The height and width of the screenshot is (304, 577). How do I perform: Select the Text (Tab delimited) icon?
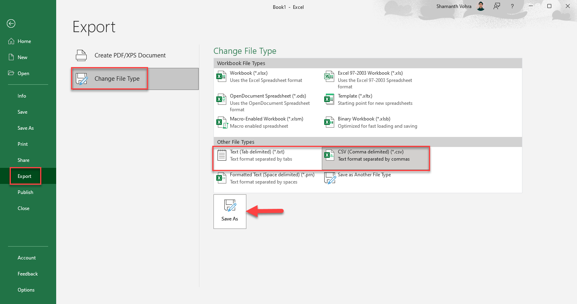tap(221, 155)
